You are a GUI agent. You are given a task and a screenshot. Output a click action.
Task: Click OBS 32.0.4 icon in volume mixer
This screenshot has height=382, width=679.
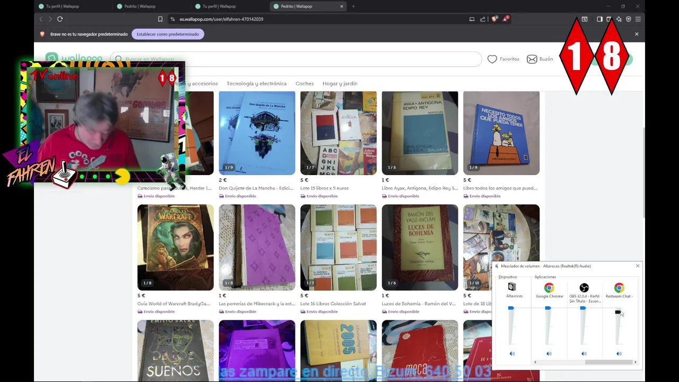584,288
